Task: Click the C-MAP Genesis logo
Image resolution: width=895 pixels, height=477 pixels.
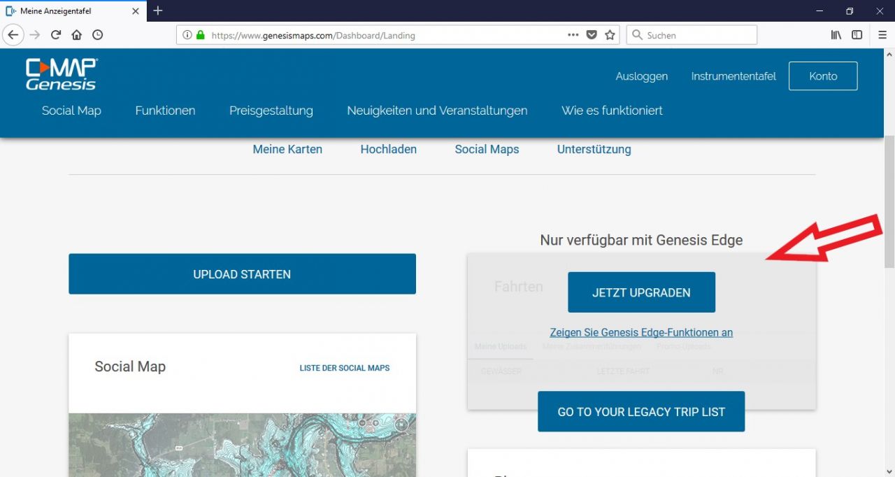Action: pos(62,74)
